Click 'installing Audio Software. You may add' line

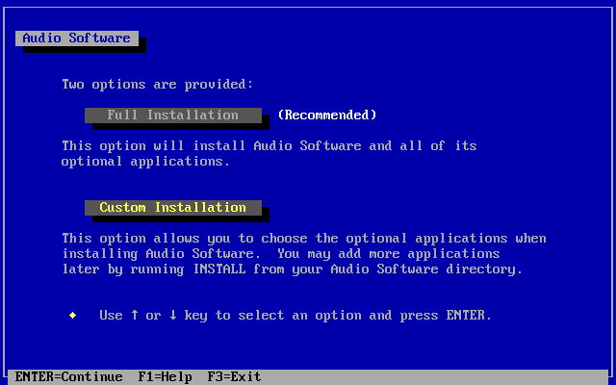(x=281, y=254)
